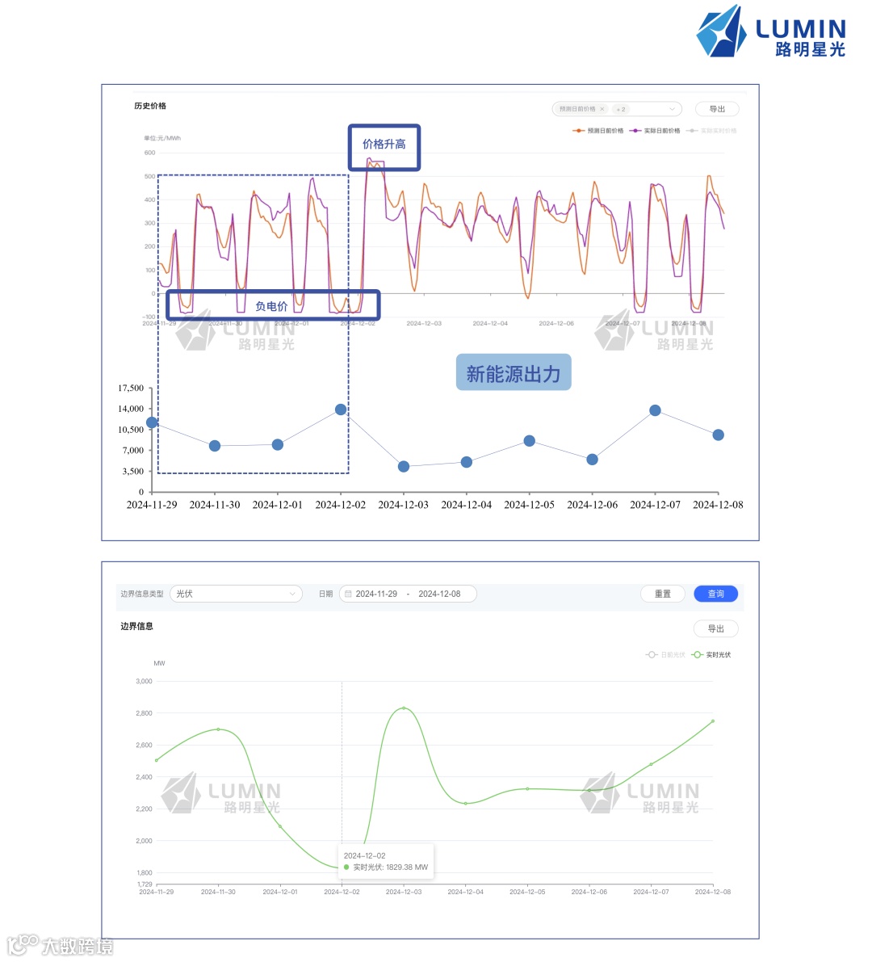
Task: Click the 边界信息 section heading
Action: point(136,627)
